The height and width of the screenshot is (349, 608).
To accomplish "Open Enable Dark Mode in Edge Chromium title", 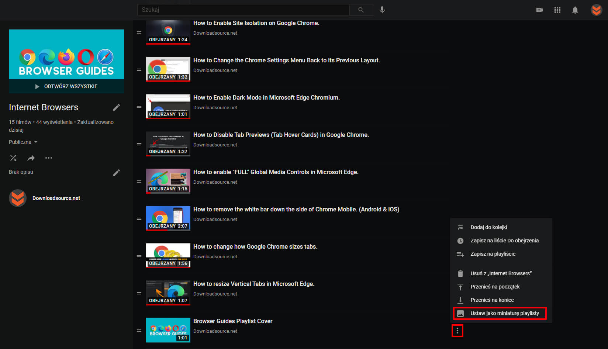I will [x=266, y=97].
